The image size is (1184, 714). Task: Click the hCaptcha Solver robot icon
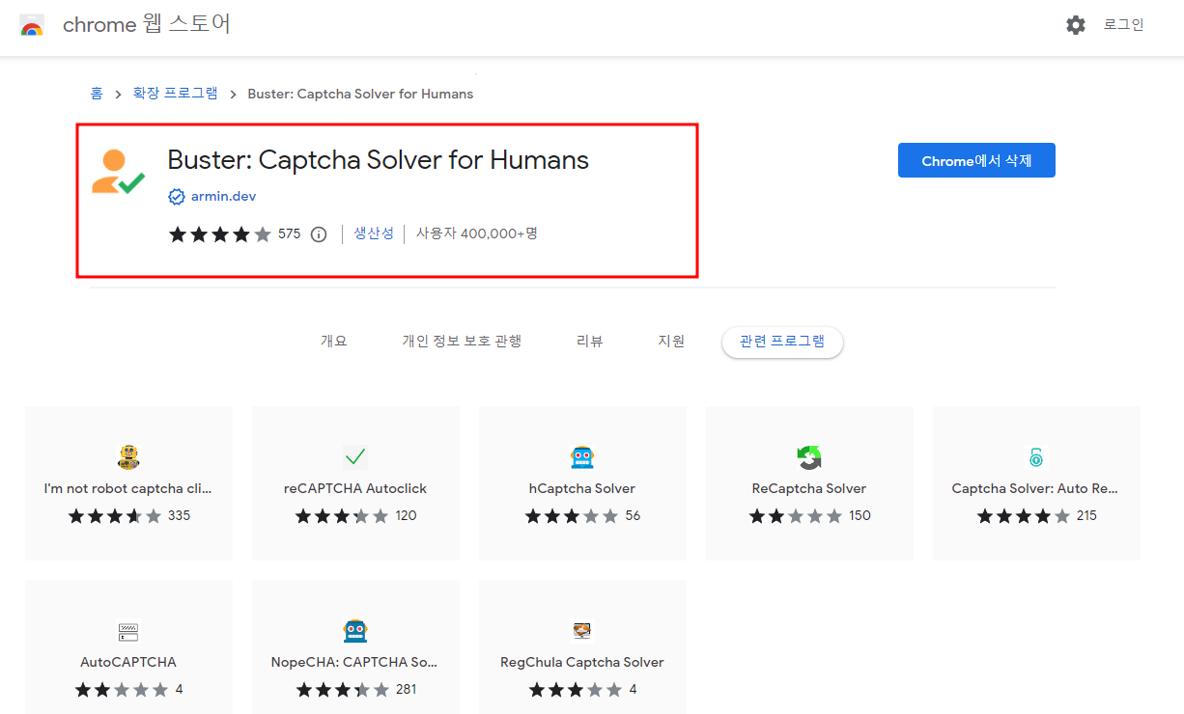coord(582,457)
